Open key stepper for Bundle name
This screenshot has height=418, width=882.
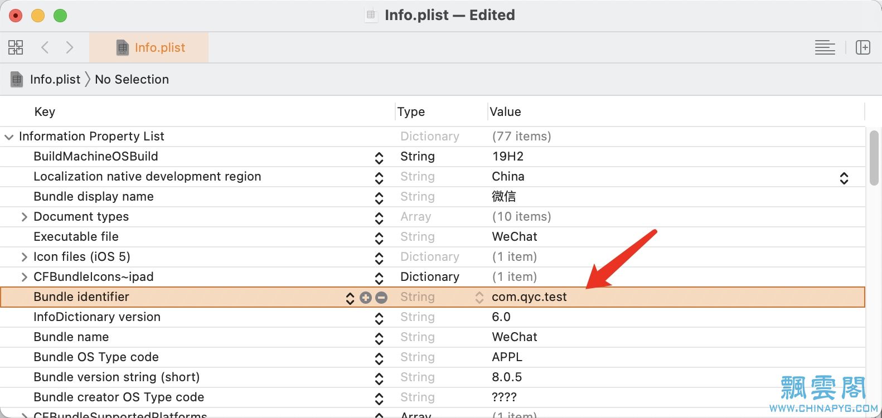[379, 339]
